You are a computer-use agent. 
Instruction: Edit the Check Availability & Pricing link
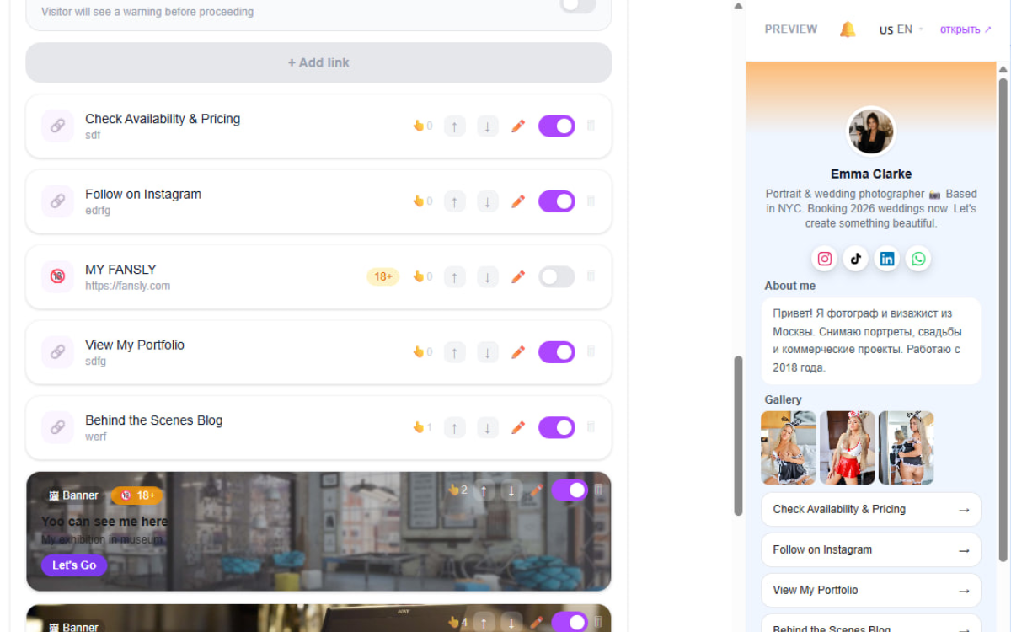click(518, 126)
